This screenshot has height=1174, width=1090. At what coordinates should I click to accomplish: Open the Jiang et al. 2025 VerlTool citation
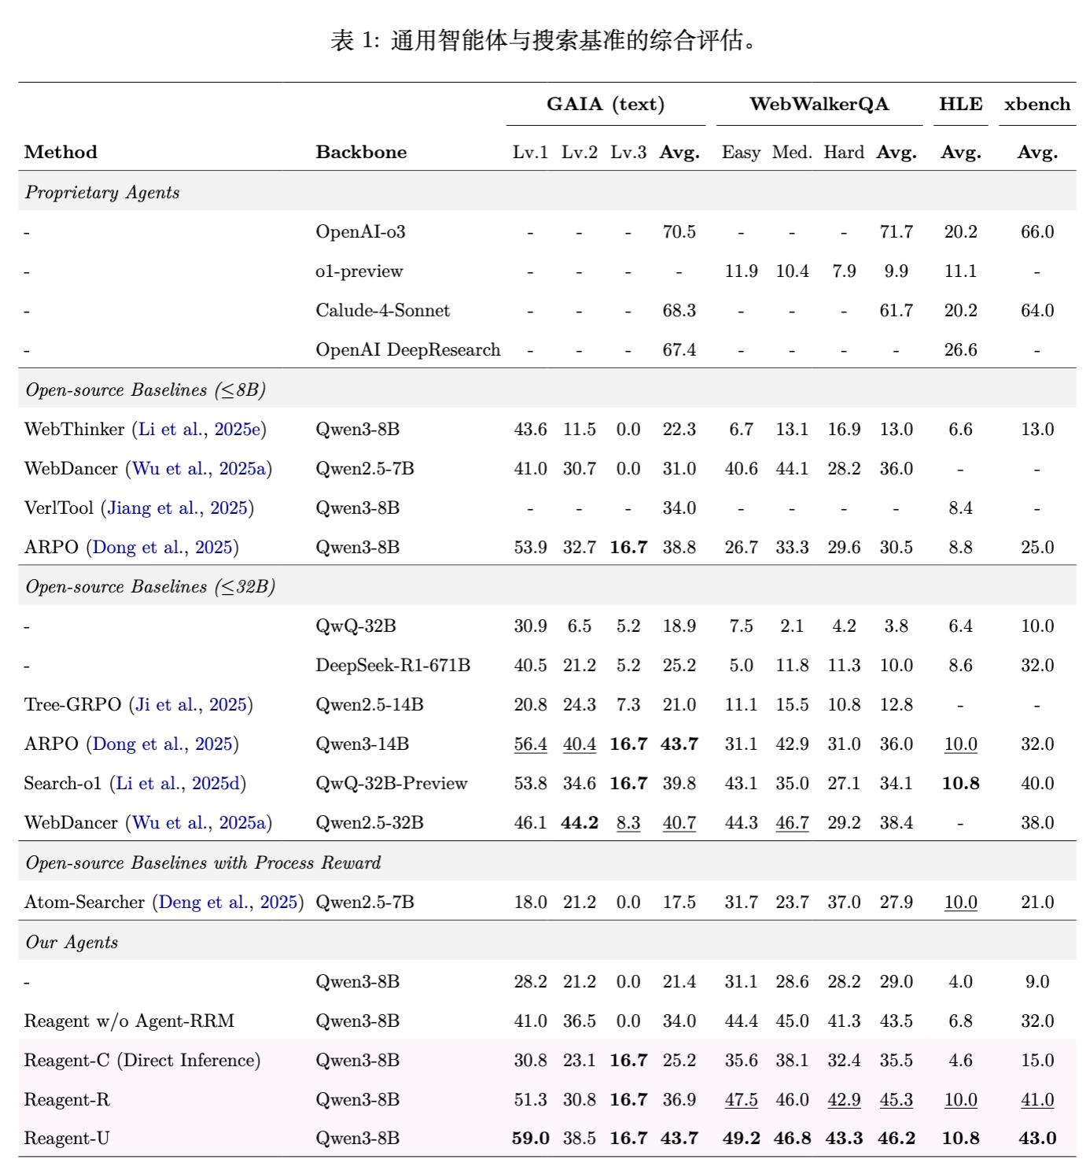pyautogui.click(x=177, y=508)
